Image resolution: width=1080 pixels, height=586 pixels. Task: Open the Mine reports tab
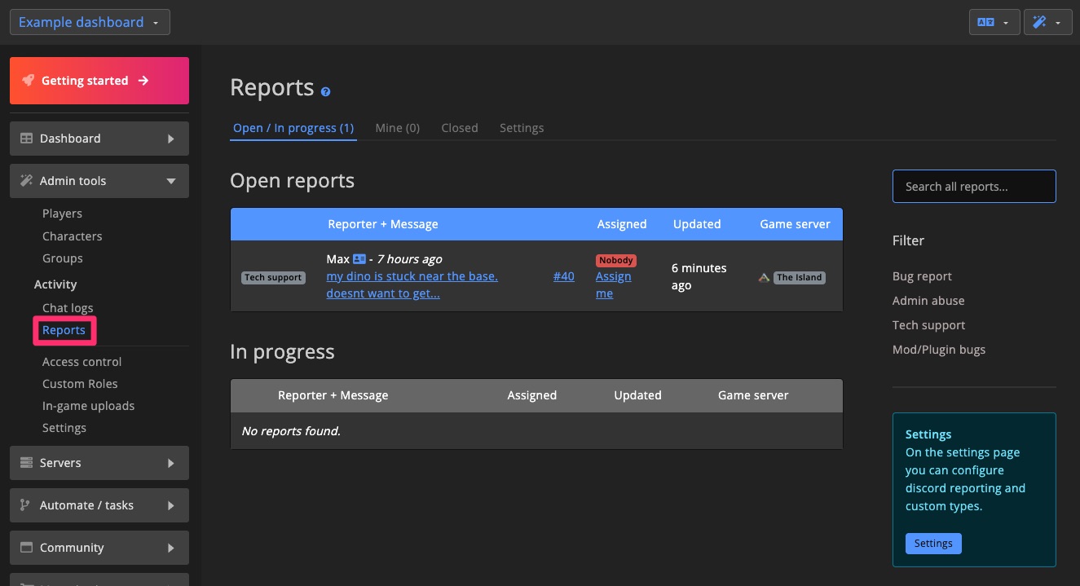[397, 127]
